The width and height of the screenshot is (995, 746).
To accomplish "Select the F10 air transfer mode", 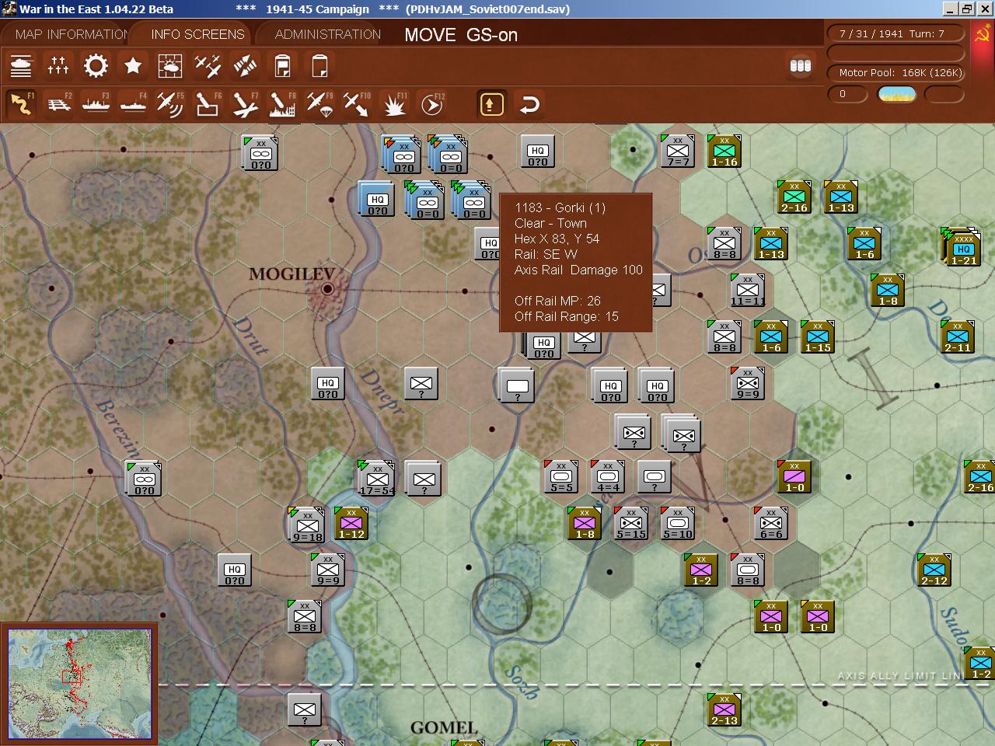I will [357, 104].
